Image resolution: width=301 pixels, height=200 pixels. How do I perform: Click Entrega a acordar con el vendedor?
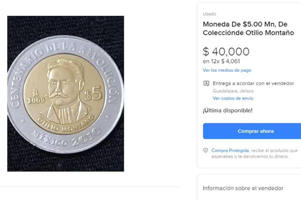(253, 83)
